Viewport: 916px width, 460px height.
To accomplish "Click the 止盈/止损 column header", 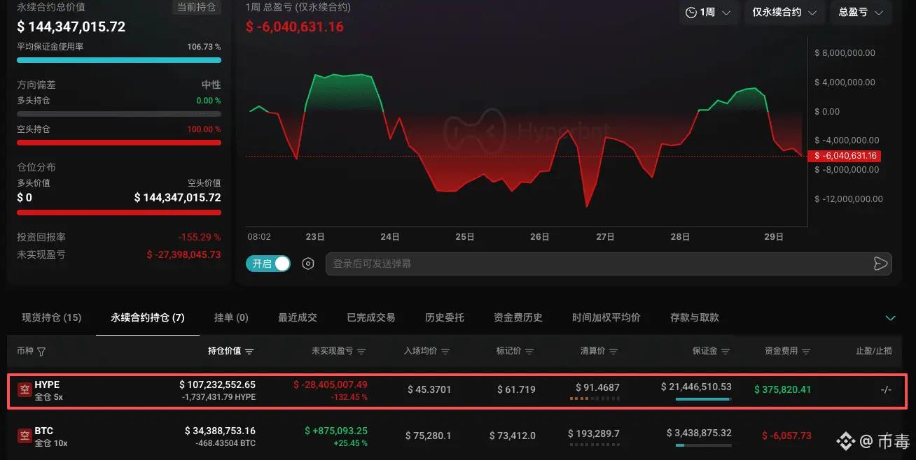I will 874,351.
